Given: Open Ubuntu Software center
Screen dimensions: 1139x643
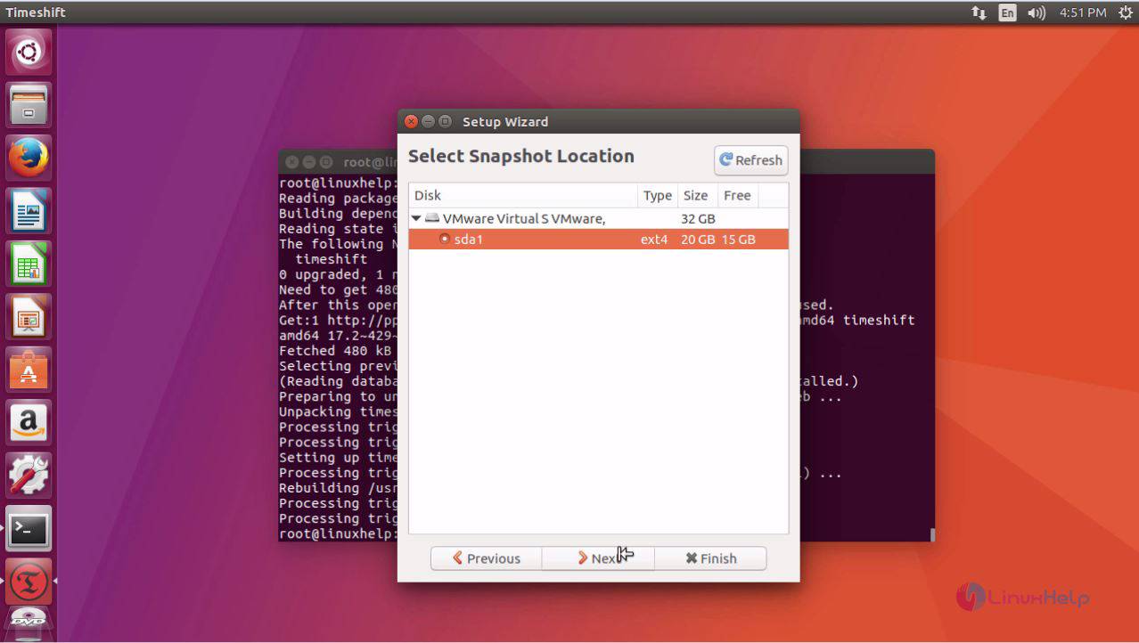Looking at the screenshot, I should [29, 369].
